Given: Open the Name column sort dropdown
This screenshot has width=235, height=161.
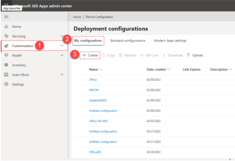Looking at the screenshot, I should (101, 69).
